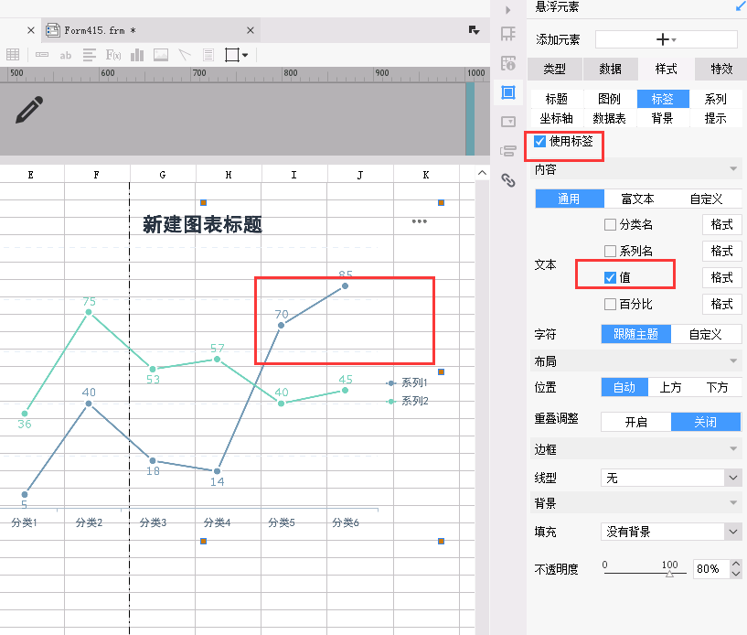Click the insert formula F(x) icon
Screen dimensions: 747x635
[x=113, y=55]
